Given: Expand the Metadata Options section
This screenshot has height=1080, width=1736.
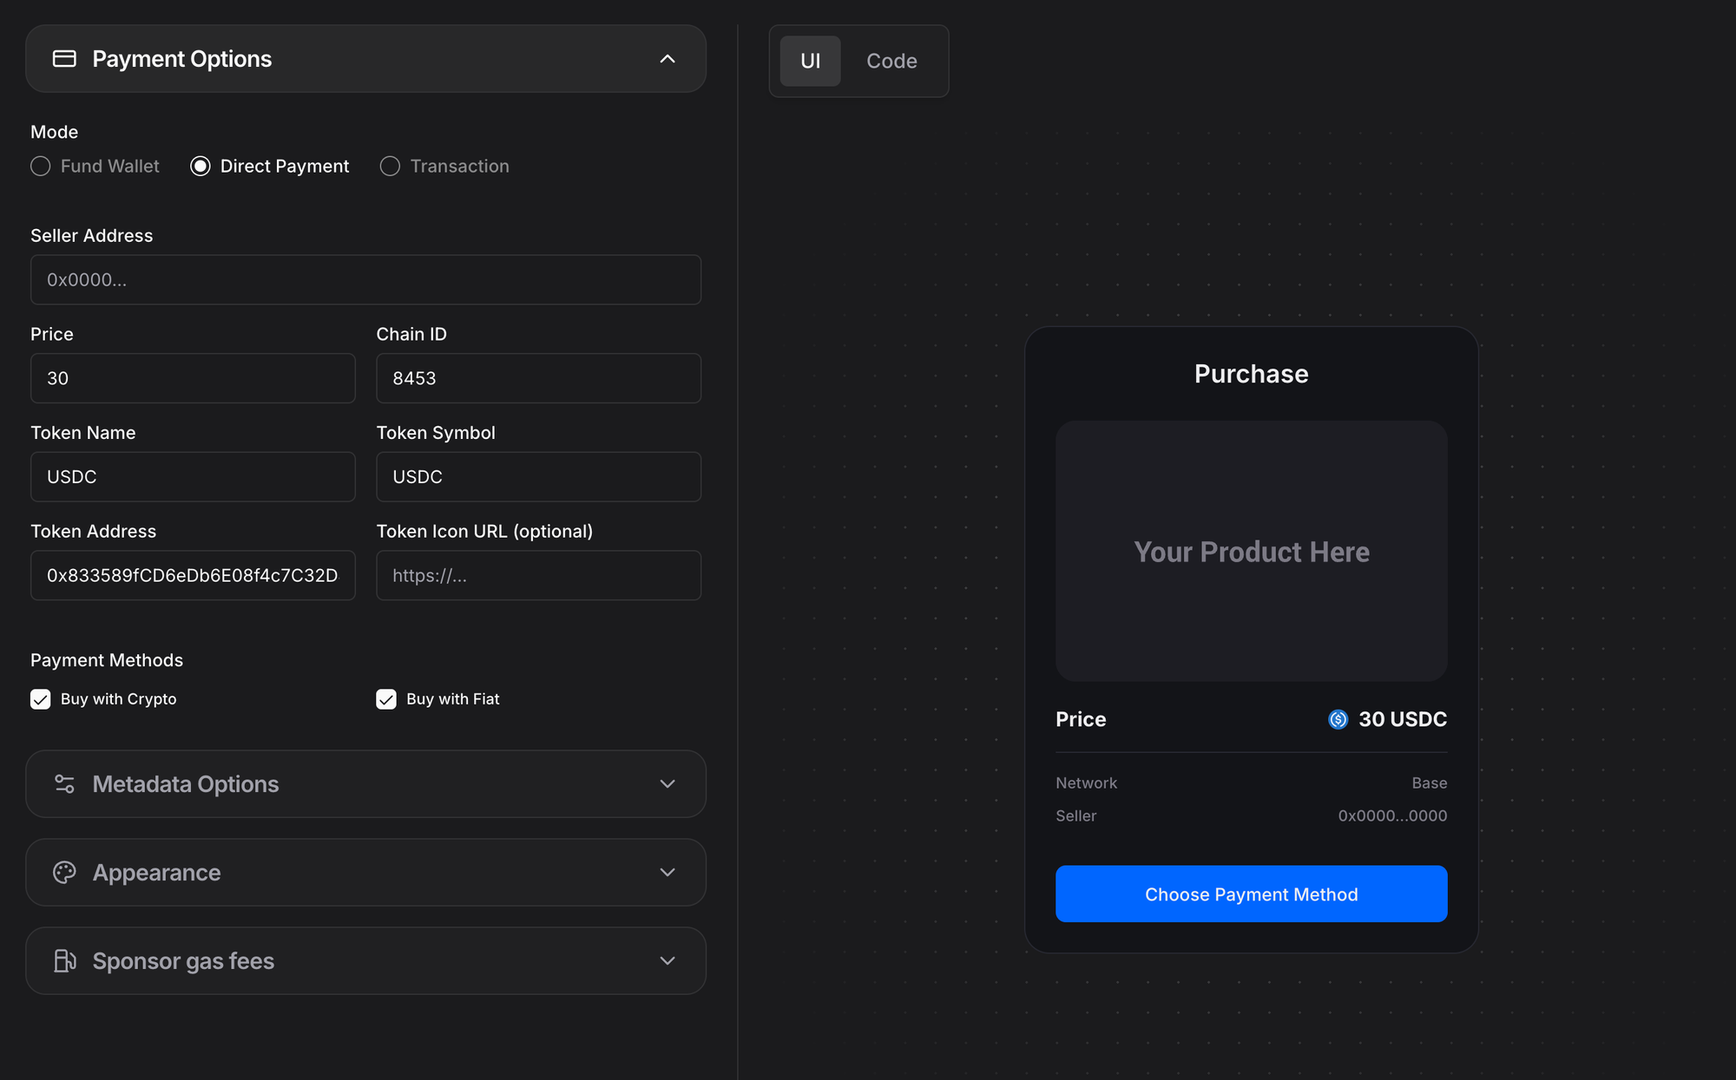Looking at the screenshot, I should (667, 784).
